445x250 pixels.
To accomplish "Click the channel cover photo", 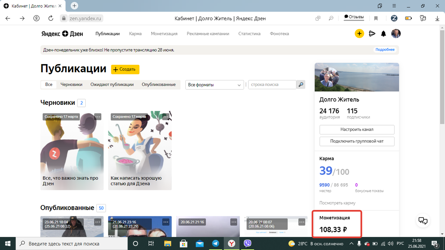I will (357, 77).
